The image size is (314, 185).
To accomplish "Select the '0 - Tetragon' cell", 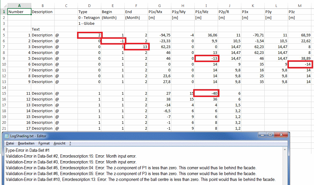I will click(x=89, y=17).
